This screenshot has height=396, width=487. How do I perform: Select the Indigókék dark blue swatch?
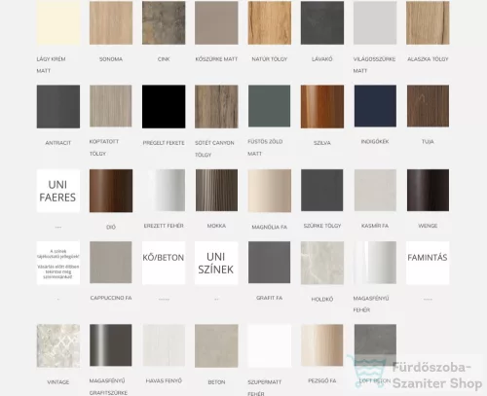[375, 106]
